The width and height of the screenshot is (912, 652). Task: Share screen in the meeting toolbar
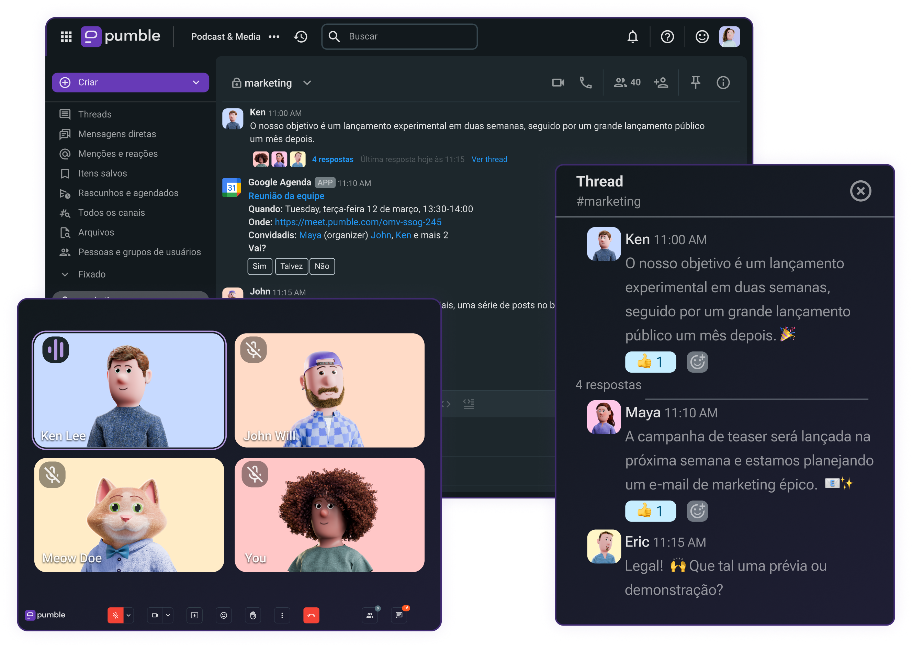tap(194, 615)
